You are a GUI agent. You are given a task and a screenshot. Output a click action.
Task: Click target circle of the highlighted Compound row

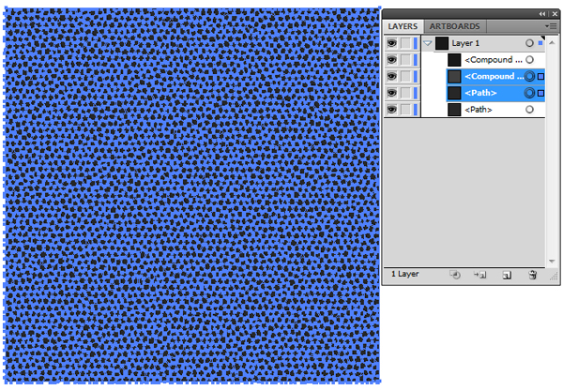[x=529, y=76]
